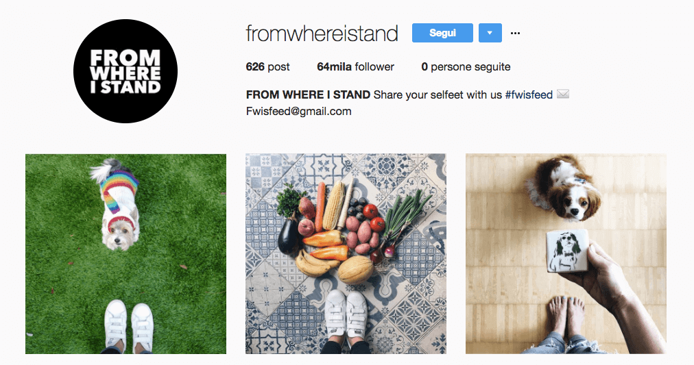
Task: Click the dog-portrait mug in third photo
Action: click(x=567, y=251)
